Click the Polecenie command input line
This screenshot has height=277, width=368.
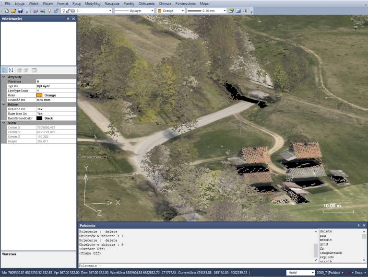(x=222, y=265)
